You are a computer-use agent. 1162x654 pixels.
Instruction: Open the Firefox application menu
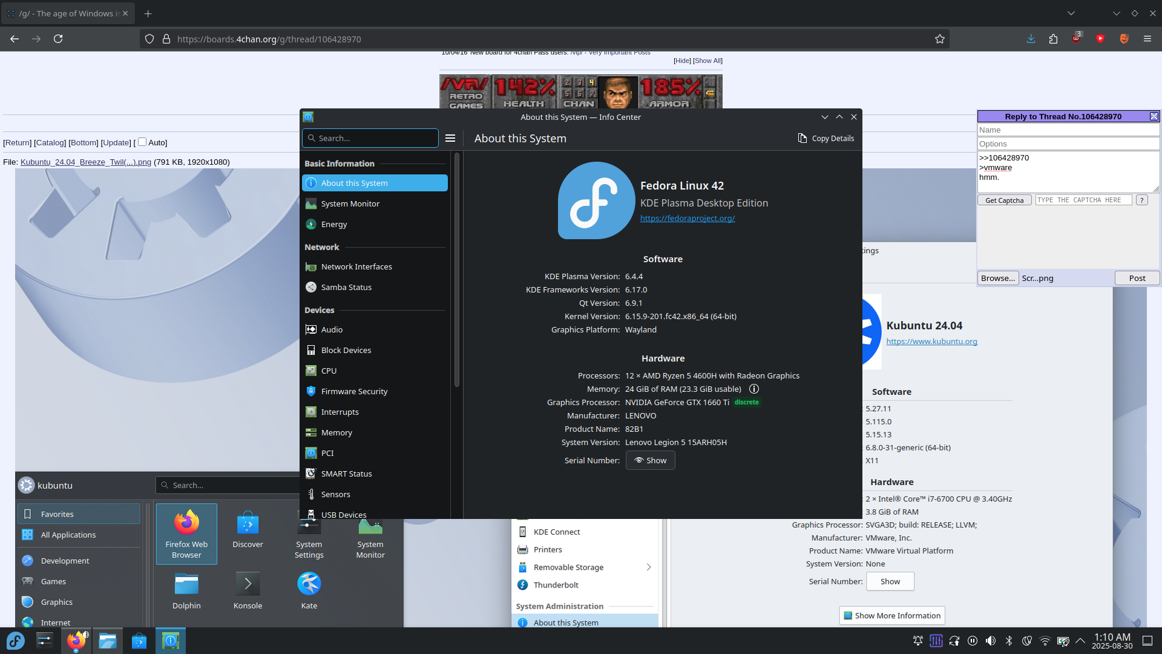1147,39
